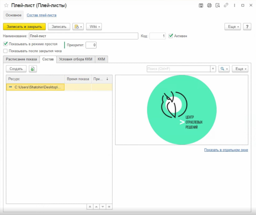256x215 pixels.
Task: Enable Показывать после закрытия чека checkbox
Action: 5,51
